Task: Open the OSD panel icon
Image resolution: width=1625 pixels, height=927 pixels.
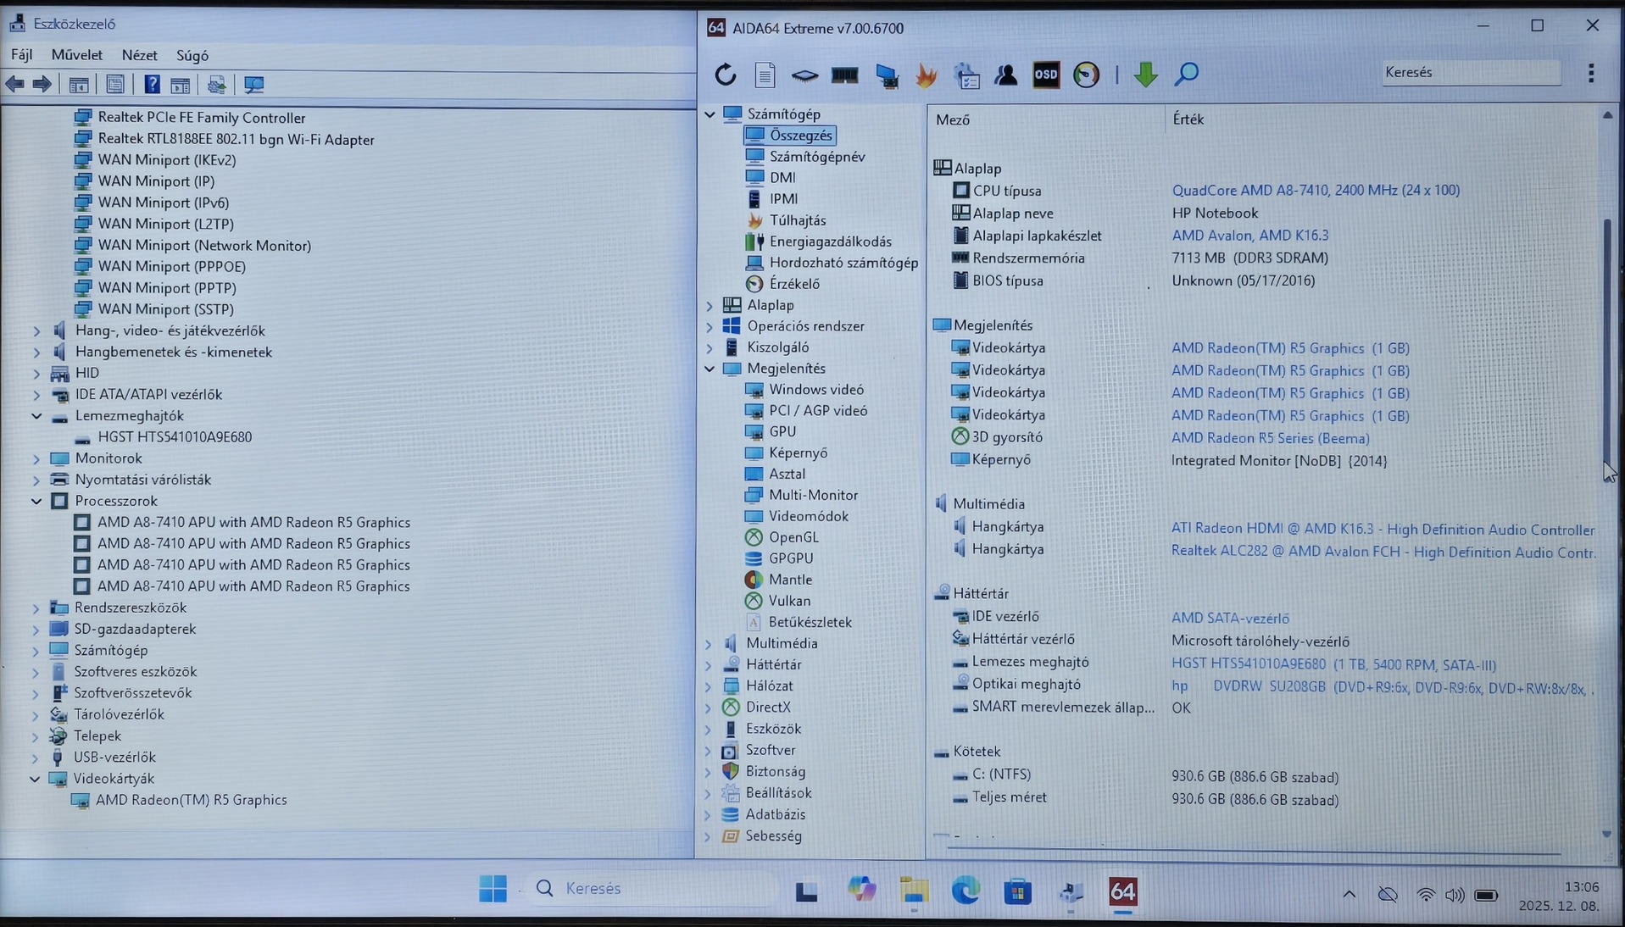Action: point(1046,75)
